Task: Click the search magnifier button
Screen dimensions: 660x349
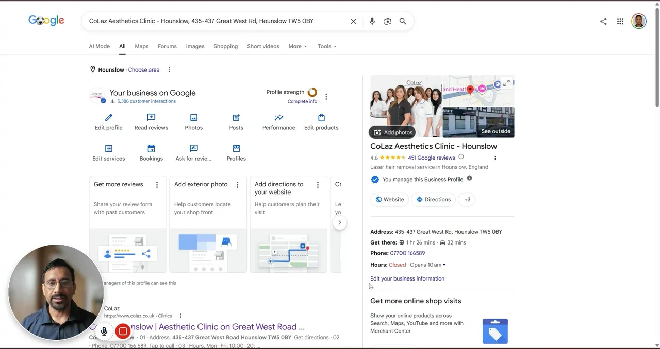Action: (x=403, y=21)
